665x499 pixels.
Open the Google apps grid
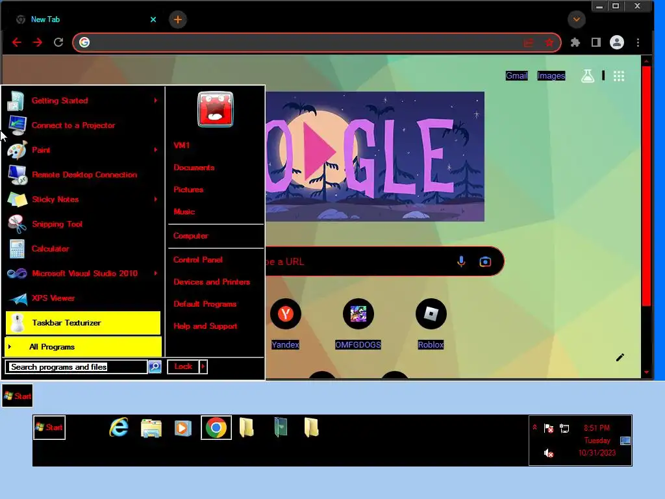[619, 76]
